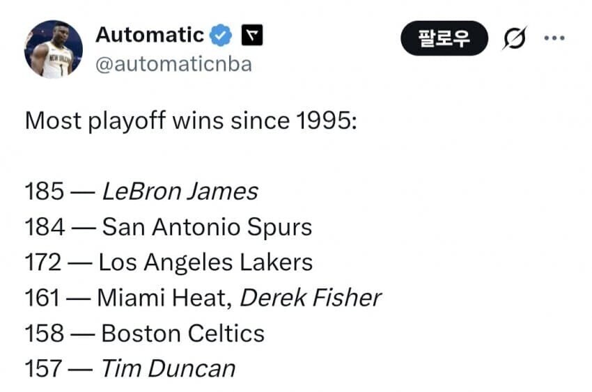Screen dimensions: 592x392
Task: Click the number 157 in the list
Action: click(43, 369)
